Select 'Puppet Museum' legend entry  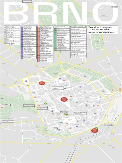pyautogui.click(x=45, y=59)
